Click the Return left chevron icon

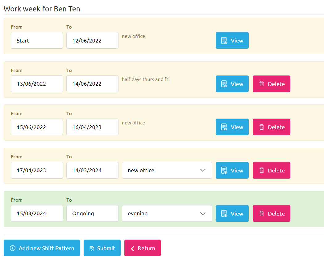pos(132,249)
